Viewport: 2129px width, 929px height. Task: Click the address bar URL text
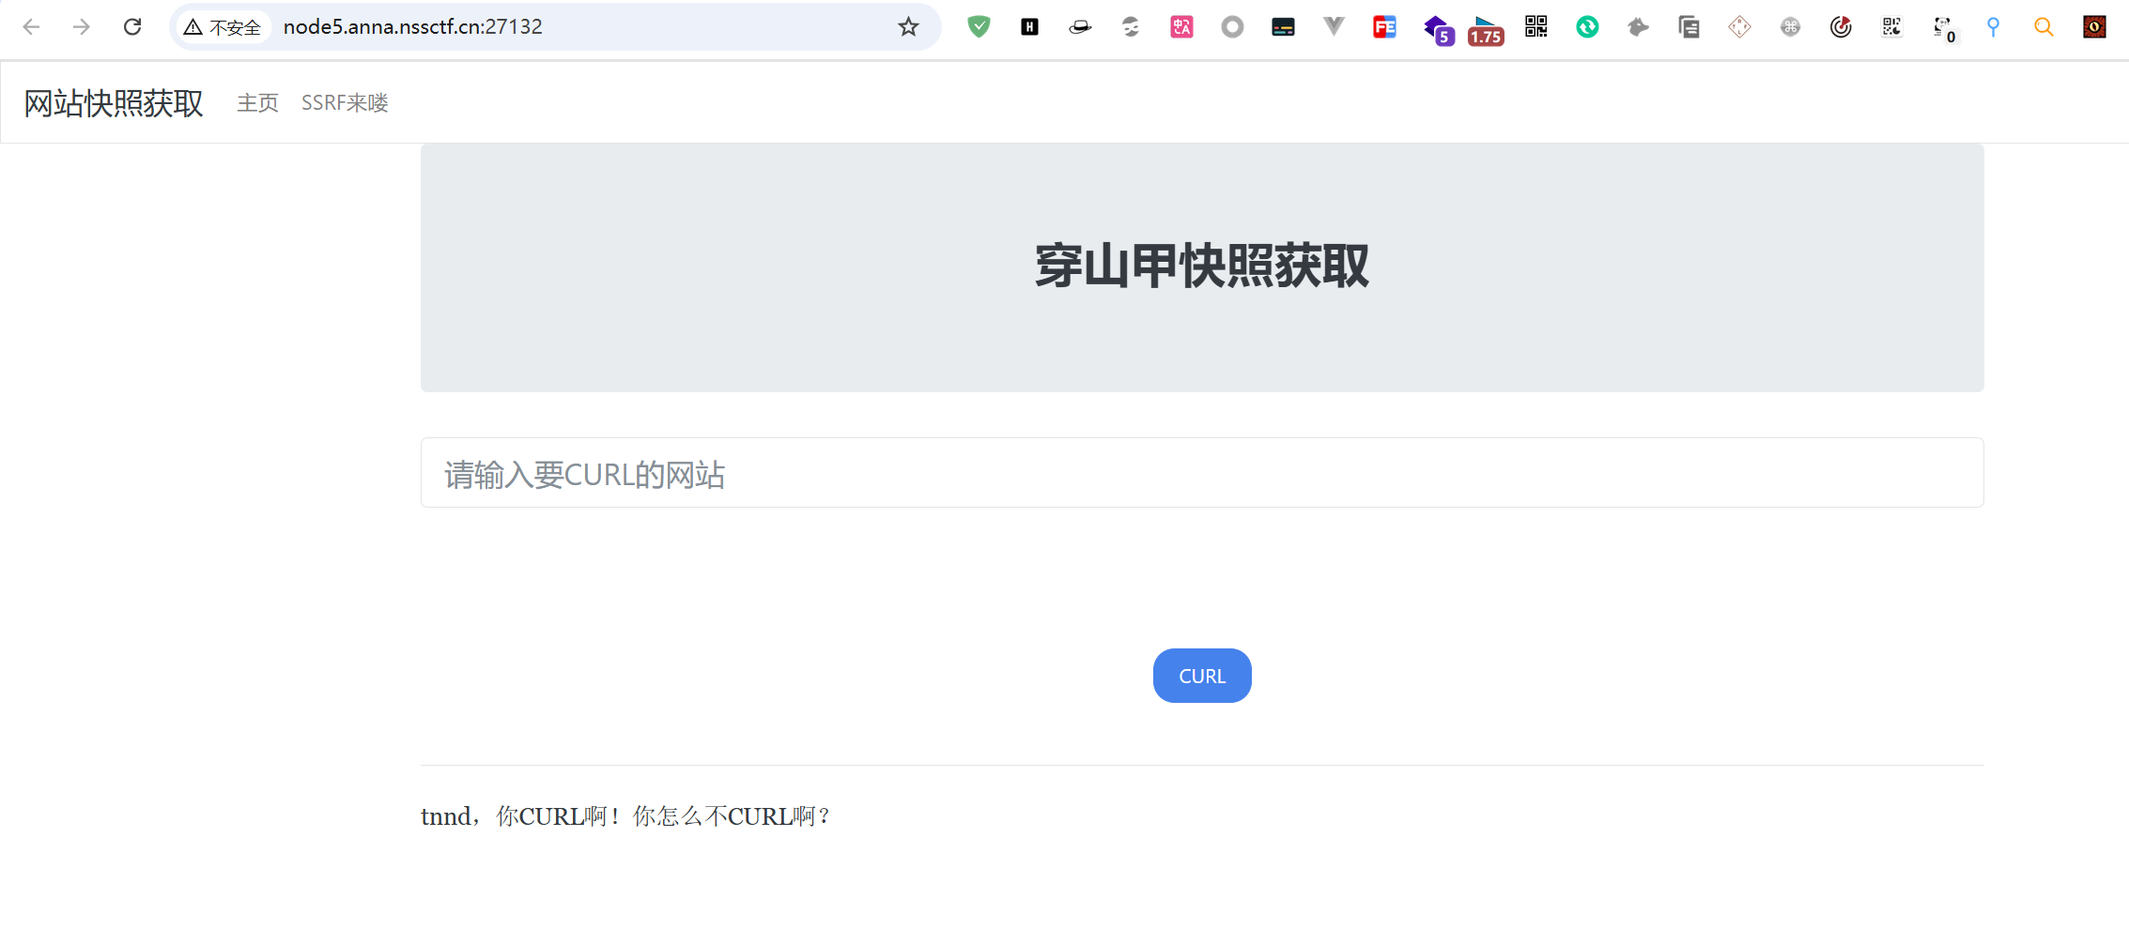(x=413, y=27)
